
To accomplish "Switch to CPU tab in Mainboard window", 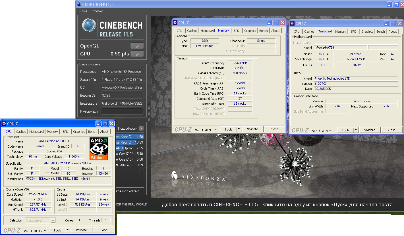I will 297,32.
